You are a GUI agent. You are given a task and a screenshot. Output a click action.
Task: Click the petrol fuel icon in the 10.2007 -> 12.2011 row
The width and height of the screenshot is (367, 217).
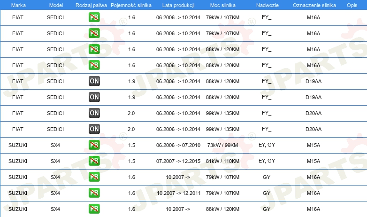tap(94, 193)
